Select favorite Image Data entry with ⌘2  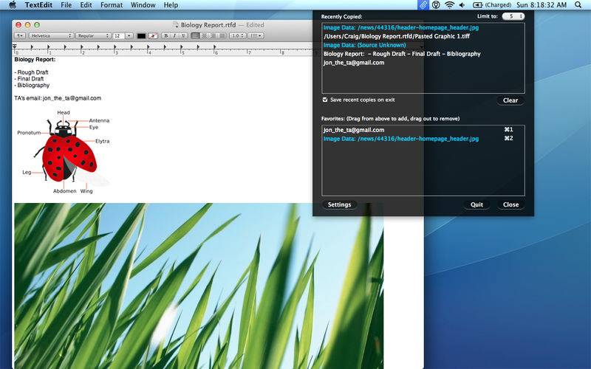pyautogui.click(x=423, y=139)
